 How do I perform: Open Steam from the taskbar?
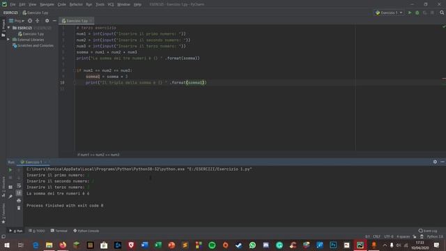[x=238, y=245]
